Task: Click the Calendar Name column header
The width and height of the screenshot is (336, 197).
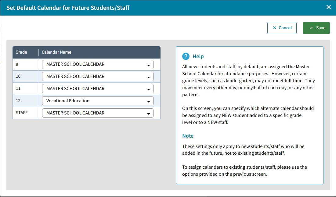Action: pyautogui.click(x=56, y=52)
